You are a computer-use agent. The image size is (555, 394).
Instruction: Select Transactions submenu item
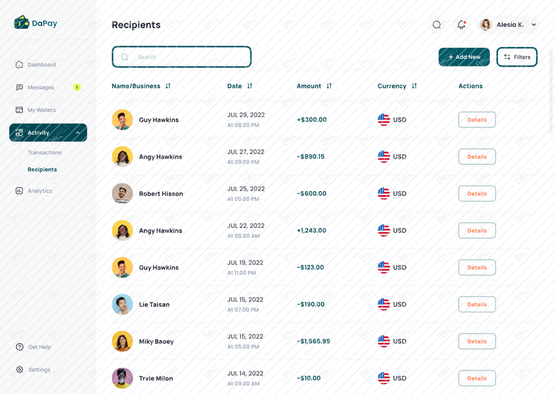[44, 152]
